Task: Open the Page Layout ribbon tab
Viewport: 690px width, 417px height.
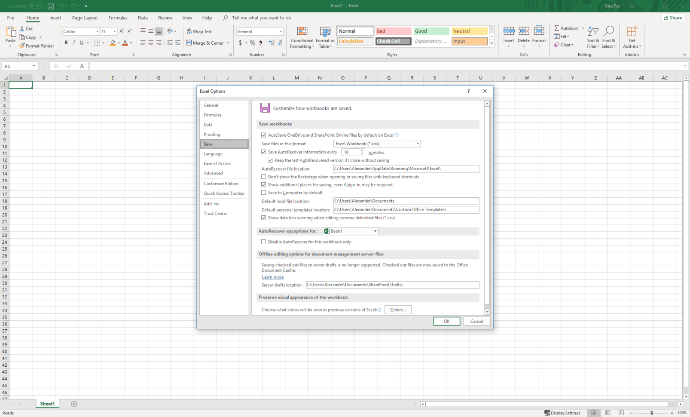Action: pos(85,18)
